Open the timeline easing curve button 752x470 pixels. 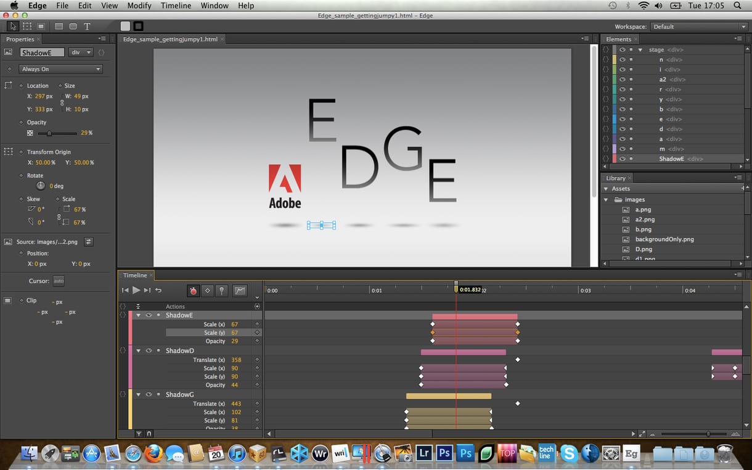(239, 291)
